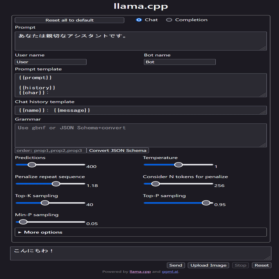Adjust Consider N tokens for penalize slider
This screenshot has width=279, height=279.
[x=178, y=184]
